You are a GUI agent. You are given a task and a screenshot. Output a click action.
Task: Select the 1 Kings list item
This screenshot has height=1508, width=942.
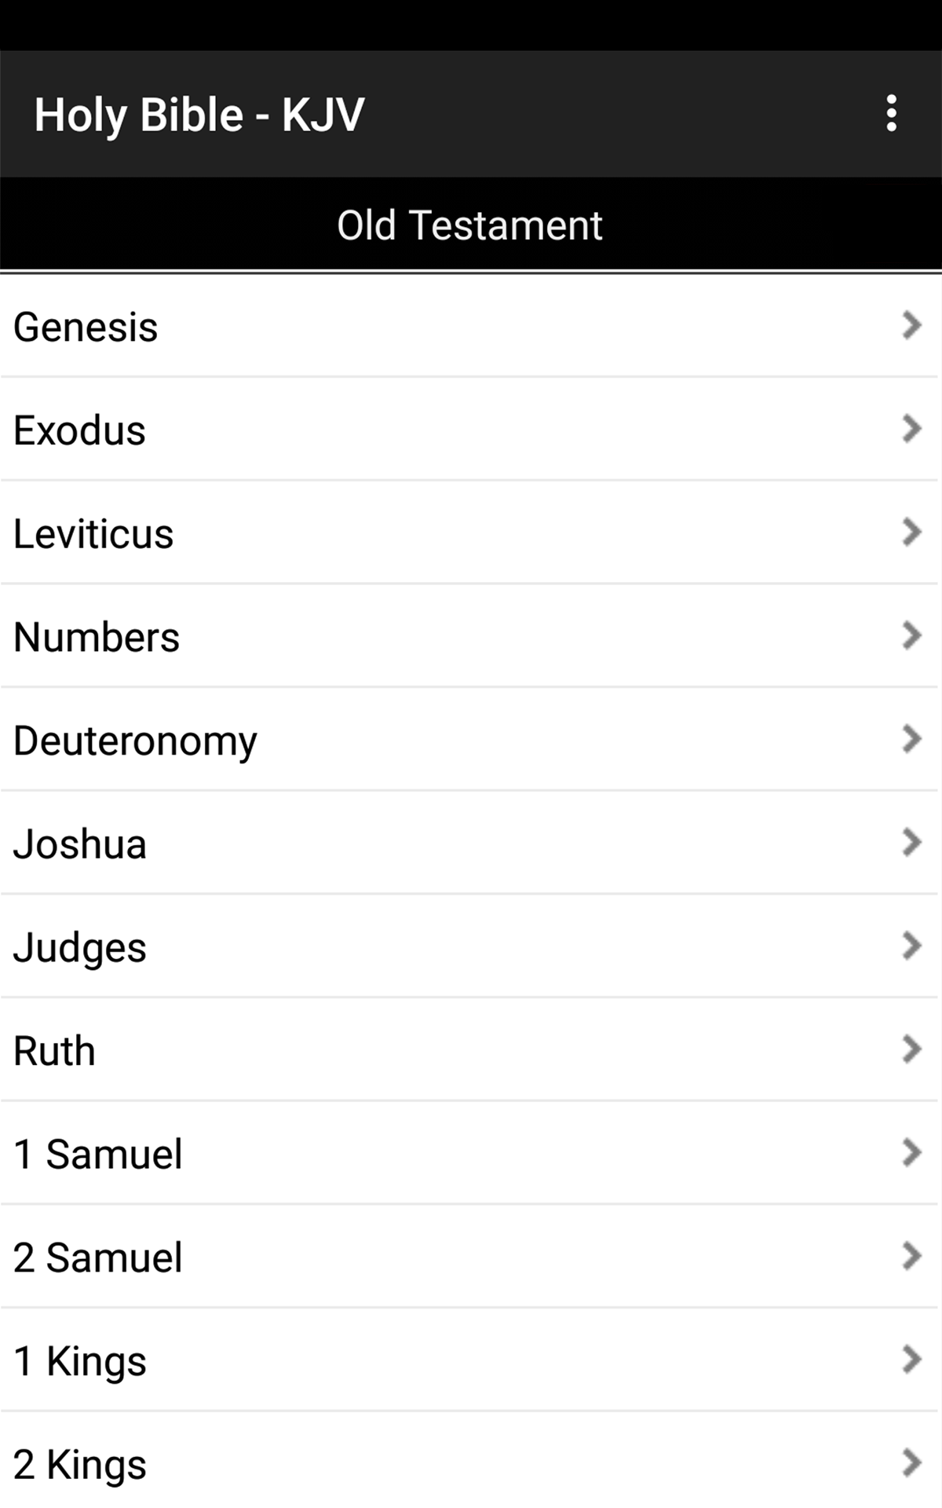[x=80, y=1361]
